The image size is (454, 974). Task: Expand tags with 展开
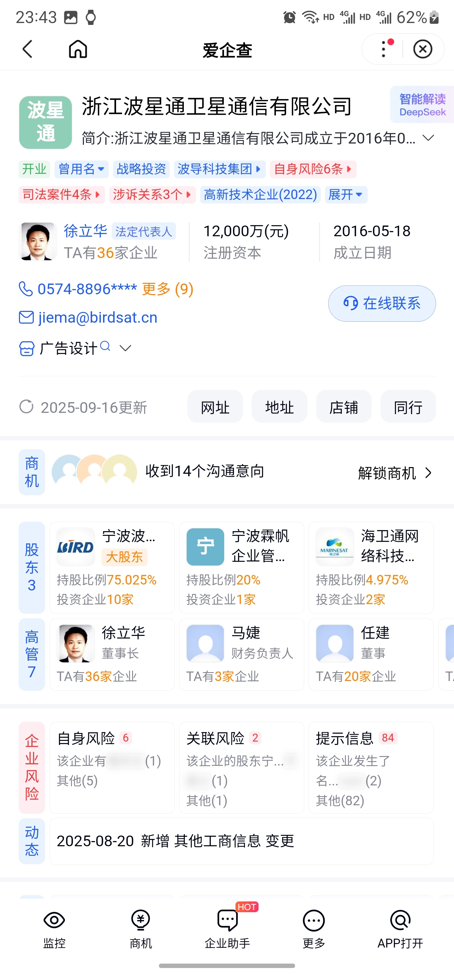[x=346, y=195]
